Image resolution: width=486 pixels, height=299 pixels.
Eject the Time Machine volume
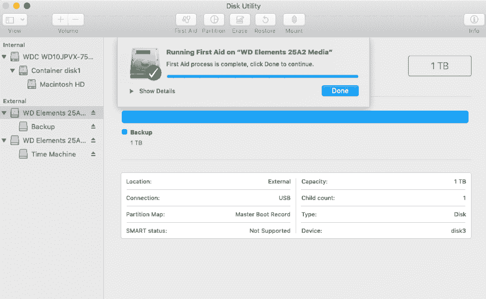[x=94, y=154]
